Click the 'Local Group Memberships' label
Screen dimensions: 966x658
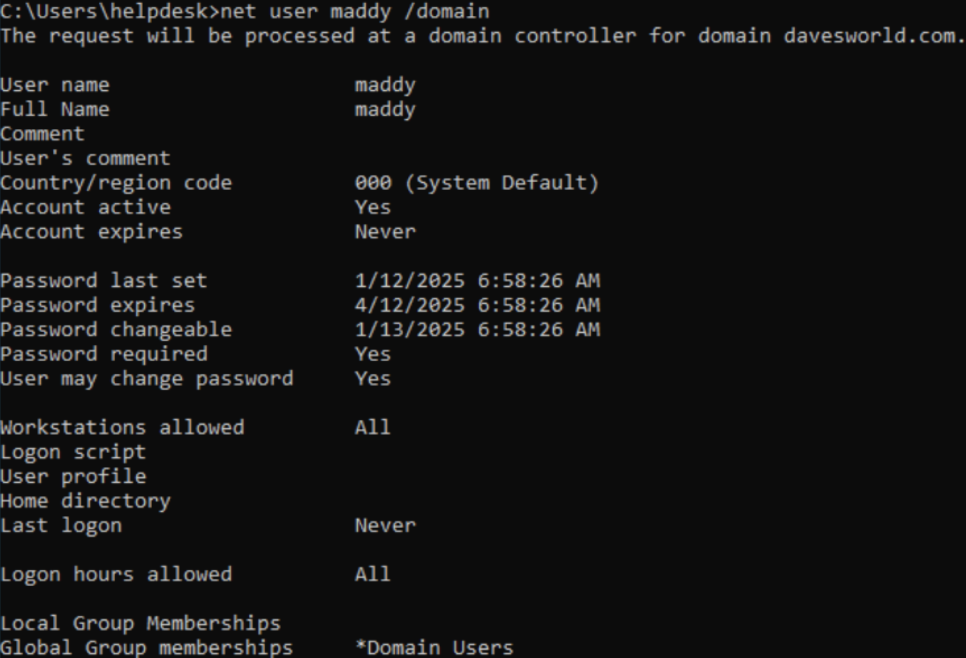pyautogui.click(x=141, y=623)
